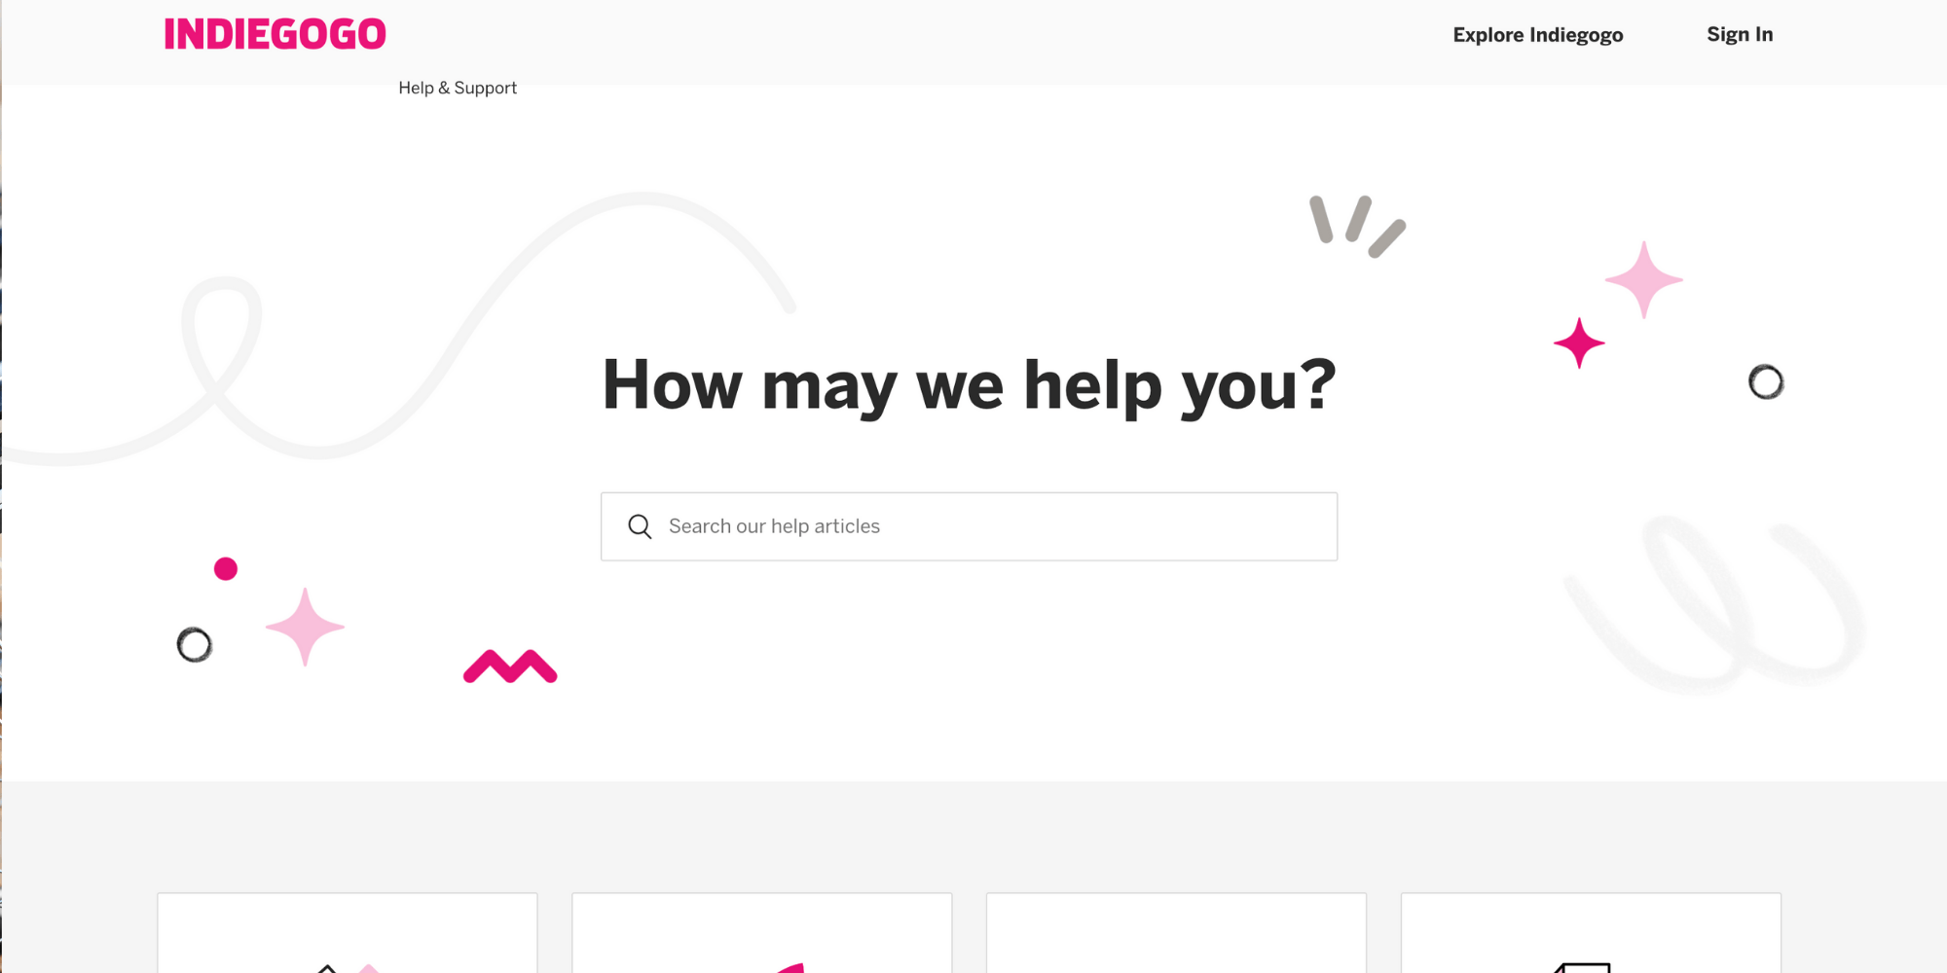Click the pale pink sparkle near Sign In
This screenshot has width=1947, height=973.
pos(1643,280)
